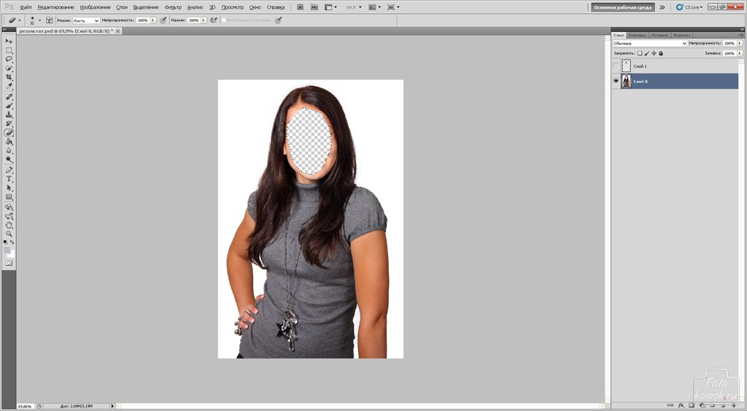Select the Eyedropper tool
747x411 pixels.
click(x=9, y=86)
